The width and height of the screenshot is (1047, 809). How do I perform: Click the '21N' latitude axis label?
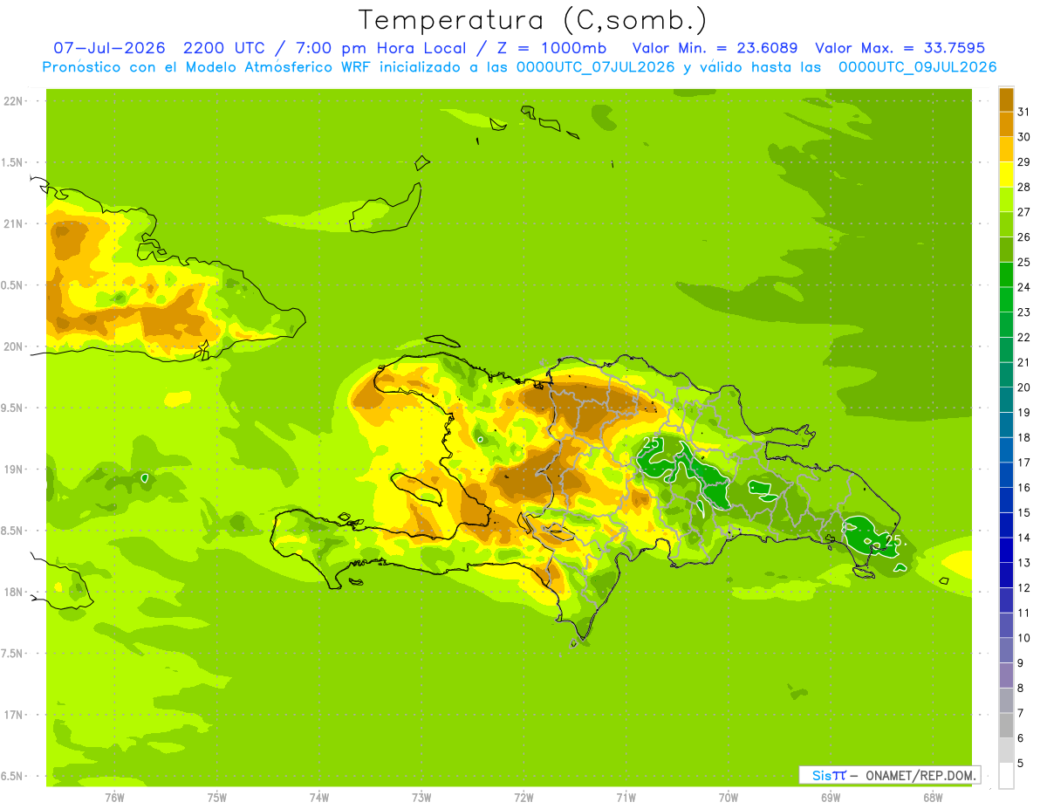13,223
